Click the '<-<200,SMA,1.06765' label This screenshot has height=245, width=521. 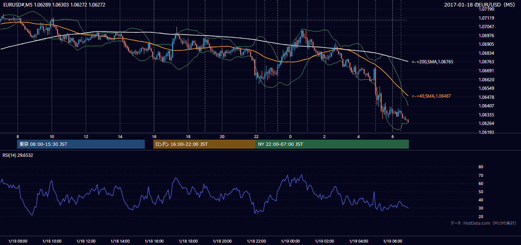[432, 62]
